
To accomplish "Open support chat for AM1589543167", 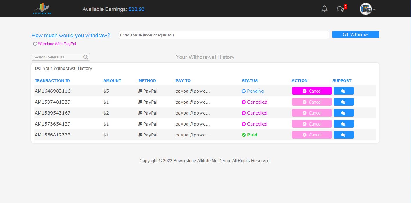I will click(x=343, y=113).
